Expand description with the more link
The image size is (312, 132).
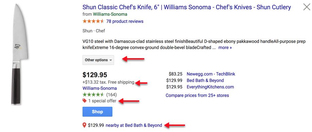225,48
